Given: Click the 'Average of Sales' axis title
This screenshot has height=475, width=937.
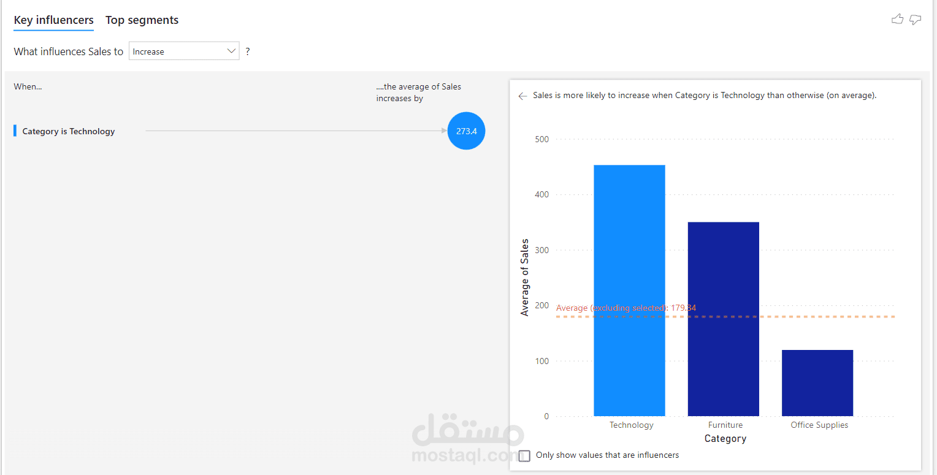Looking at the screenshot, I should (x=524, y=278).
